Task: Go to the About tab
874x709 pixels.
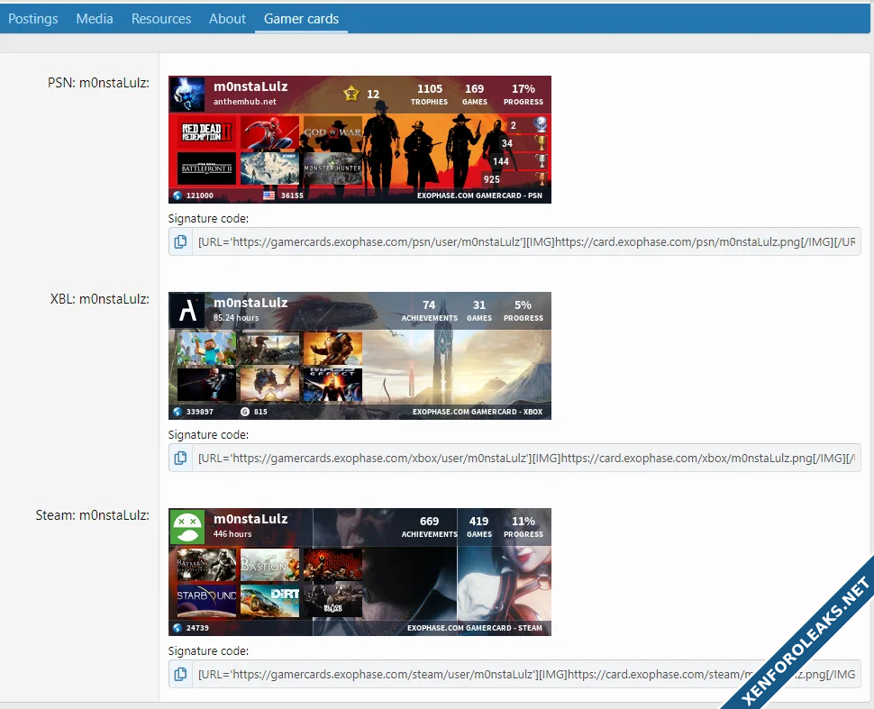Action: pyautogui.click(x=227, y=18)
